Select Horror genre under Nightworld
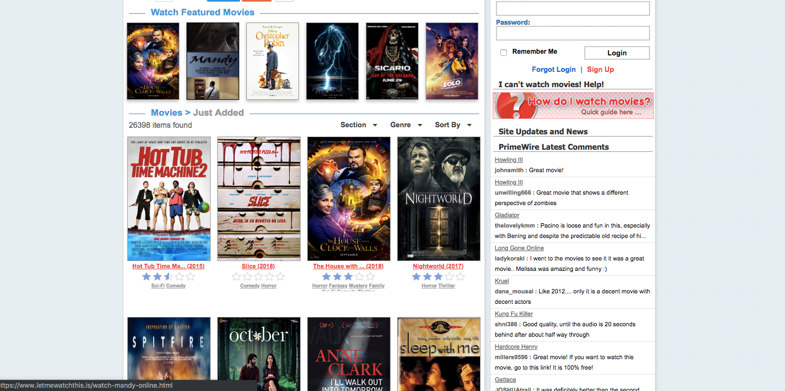This screenshot has width=785, height=391. tap(430, 286)
